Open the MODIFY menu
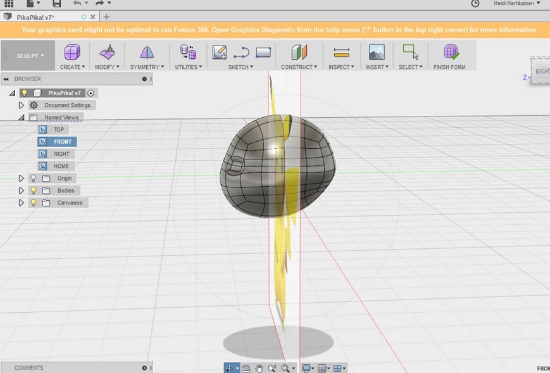Image resolution: width=550 pixels, height=373 pixels. [107, 67]
